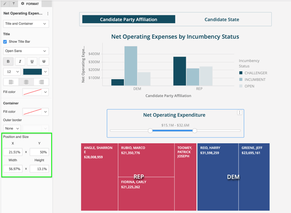
Task: Expand the Title and Container dropdown
Action: 26,24
